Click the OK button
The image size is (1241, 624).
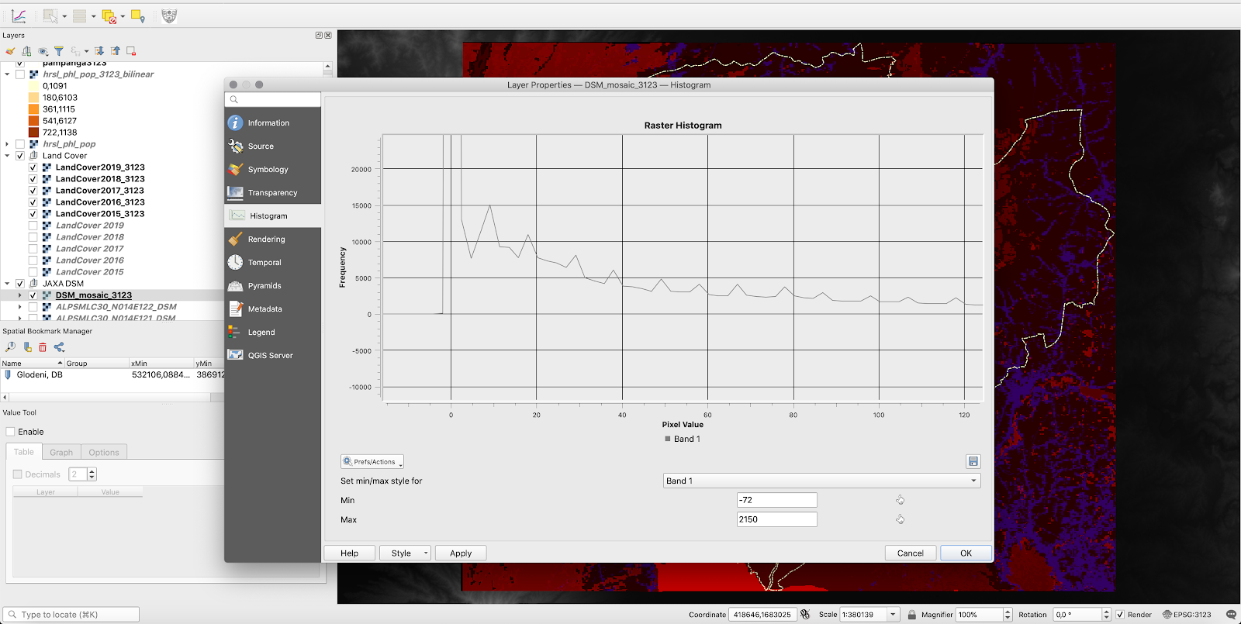pyautogui.click(x=966, y=553)
